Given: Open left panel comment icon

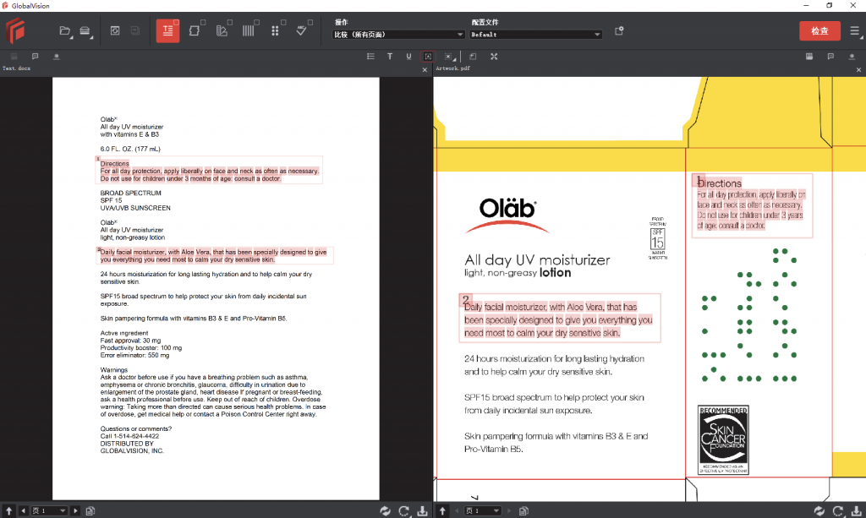Looking at the screenshot, I should (x=35, y=57).
